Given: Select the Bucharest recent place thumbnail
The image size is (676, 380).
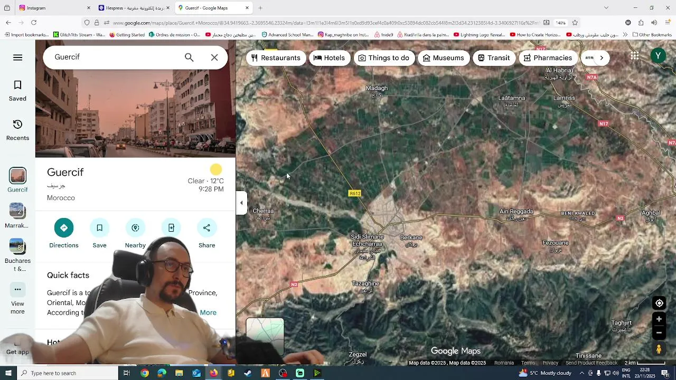Looking at the screenshot, I should [x=17, y=255].
